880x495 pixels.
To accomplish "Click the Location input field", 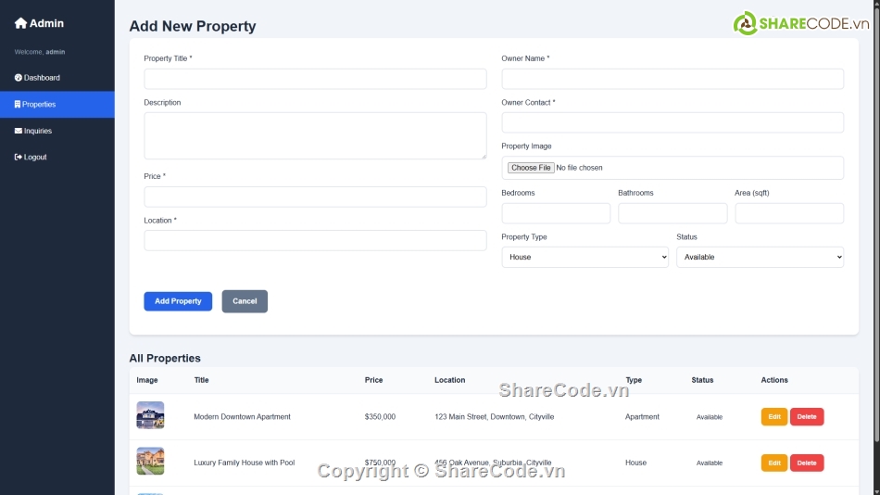I will [315, 240].
